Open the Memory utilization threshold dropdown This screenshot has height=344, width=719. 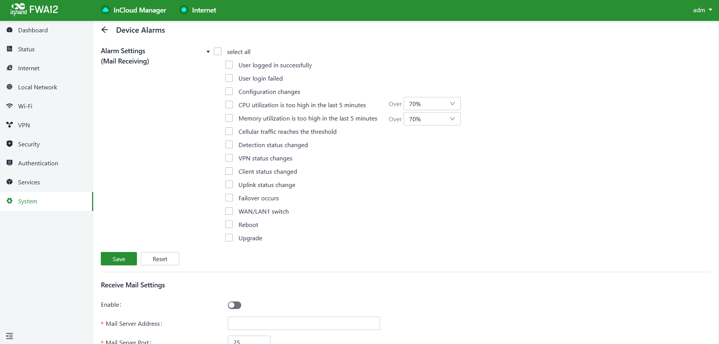click(432, 119)
